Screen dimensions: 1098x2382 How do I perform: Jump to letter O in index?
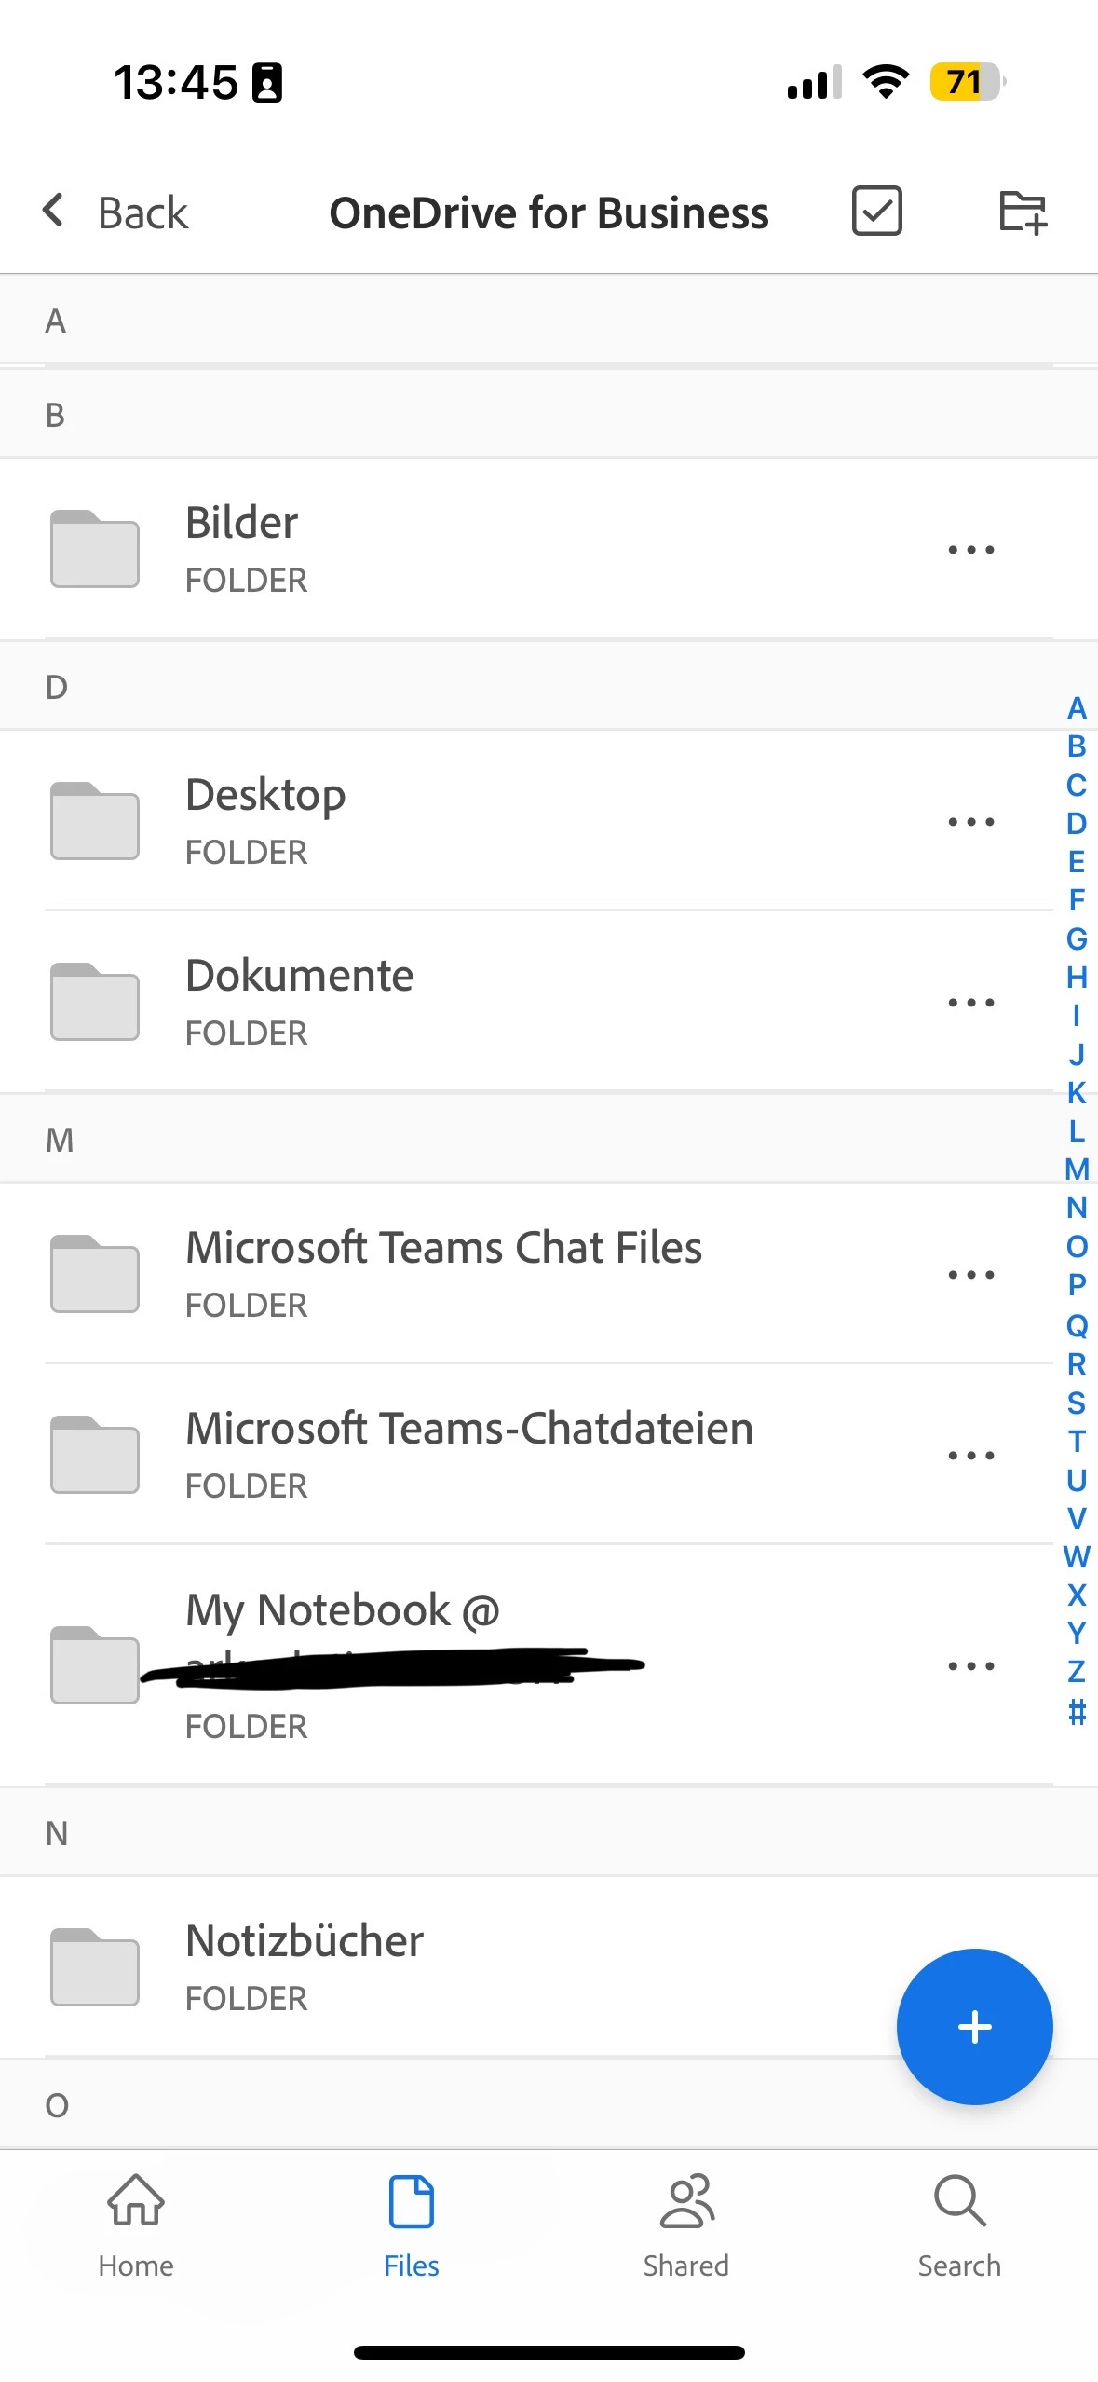pos(1077,1247)
